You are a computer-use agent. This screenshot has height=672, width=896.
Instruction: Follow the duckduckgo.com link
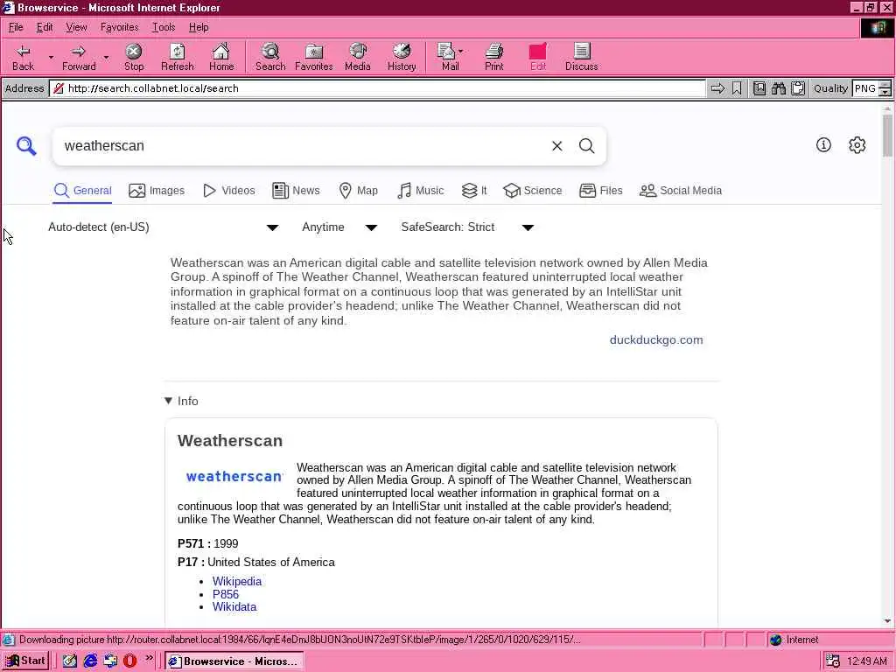[656, 340]
